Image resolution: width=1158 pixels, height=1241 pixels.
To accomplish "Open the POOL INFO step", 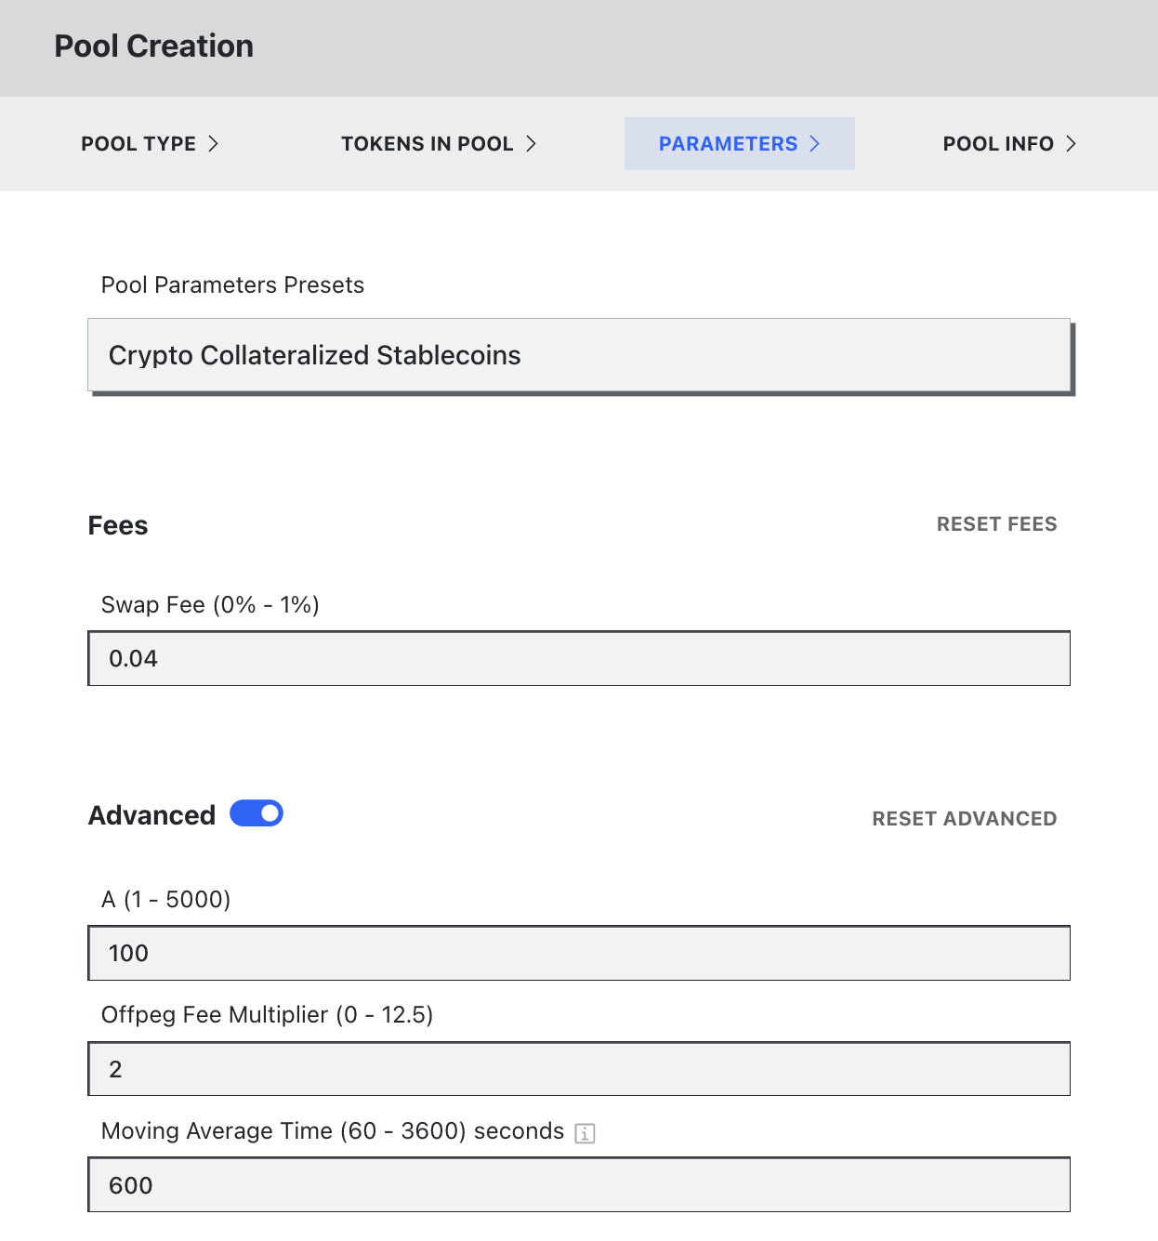I will (997, 143).
